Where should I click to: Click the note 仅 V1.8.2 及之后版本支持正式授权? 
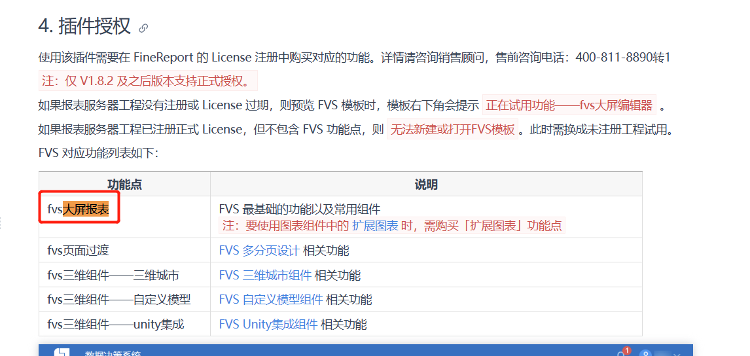click(148, 81)
